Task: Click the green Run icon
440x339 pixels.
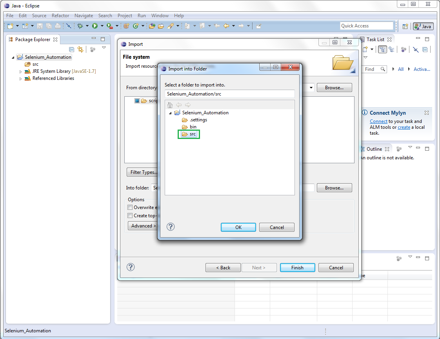Action: (x=95, y=26)
